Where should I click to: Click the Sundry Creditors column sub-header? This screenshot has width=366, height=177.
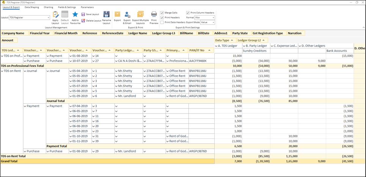[x=256, y=51]
